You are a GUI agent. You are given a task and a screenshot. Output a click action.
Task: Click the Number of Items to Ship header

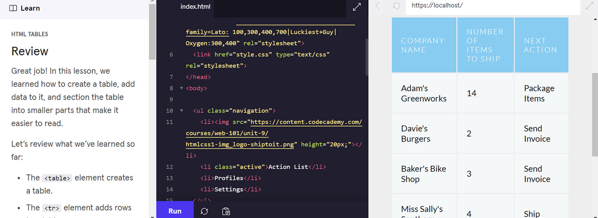pyautogui.click(x=485, y=45)
